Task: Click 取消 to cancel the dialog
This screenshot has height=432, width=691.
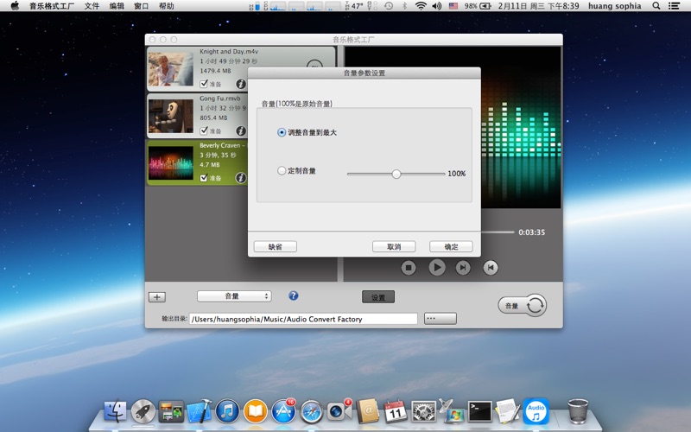Action: tap(394, 246)
